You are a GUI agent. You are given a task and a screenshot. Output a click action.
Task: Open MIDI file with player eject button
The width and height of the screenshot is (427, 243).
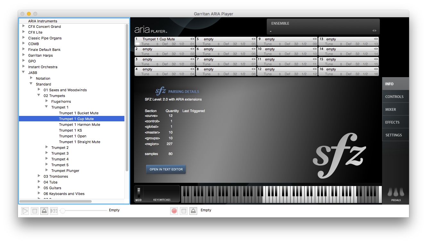coord(44,211)
